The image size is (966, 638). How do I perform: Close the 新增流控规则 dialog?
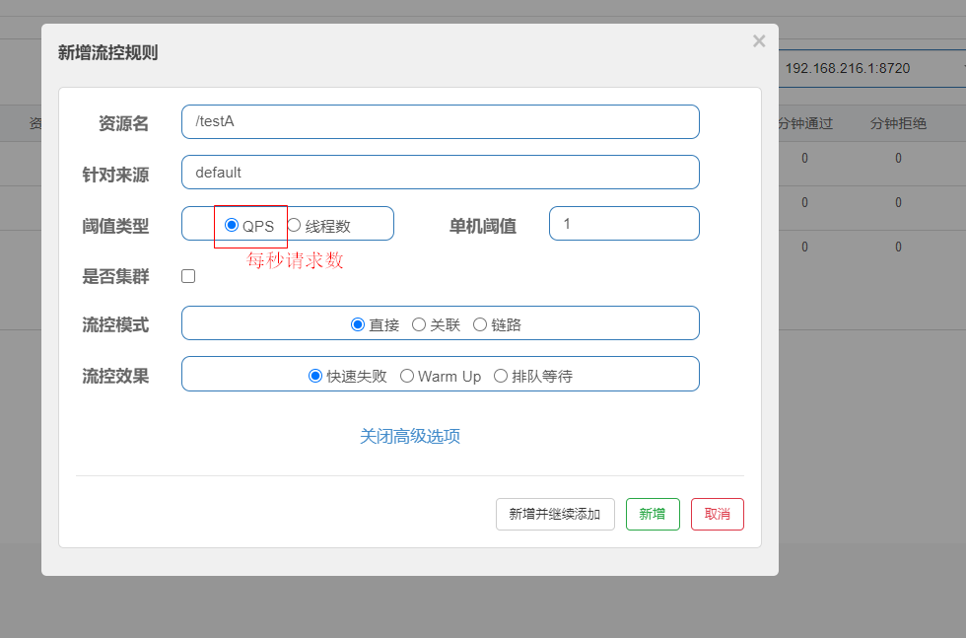[x=759, y=40]
